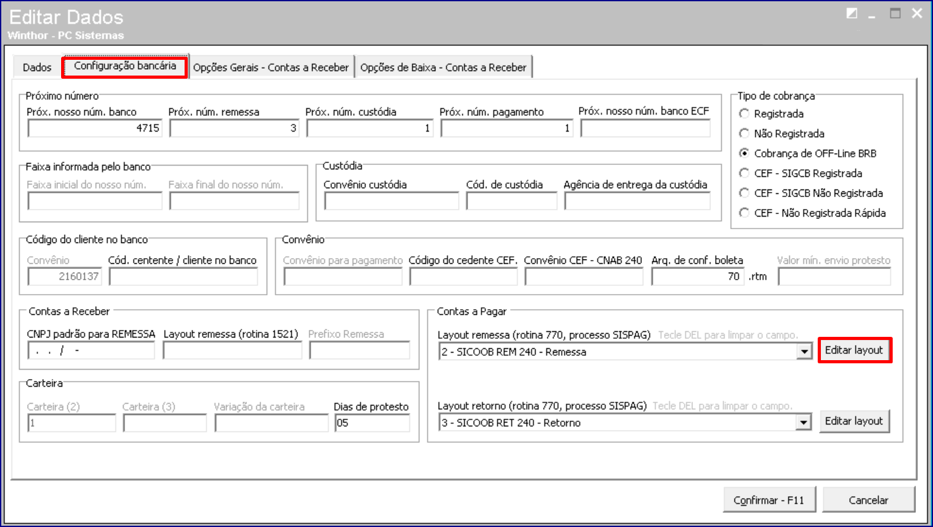The image size is (933, 527).
Task: Click the Convênio field showing 2160137
Action: 64,276
